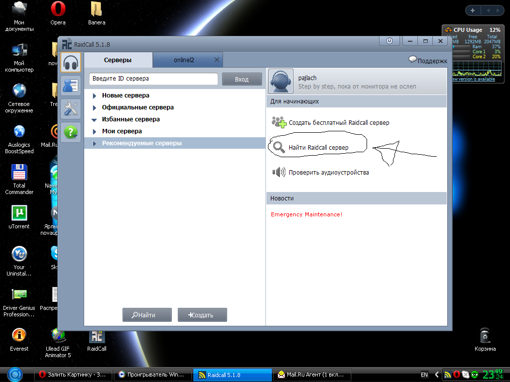The width and height of the screenshot is (510, 382).
Task: Click the speech bubble support icon
Action: 412,60
